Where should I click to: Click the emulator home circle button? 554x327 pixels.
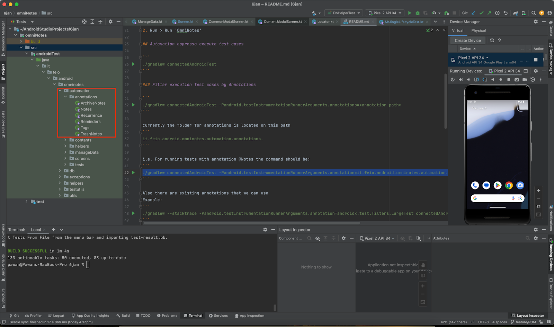[x=501, y=80]
